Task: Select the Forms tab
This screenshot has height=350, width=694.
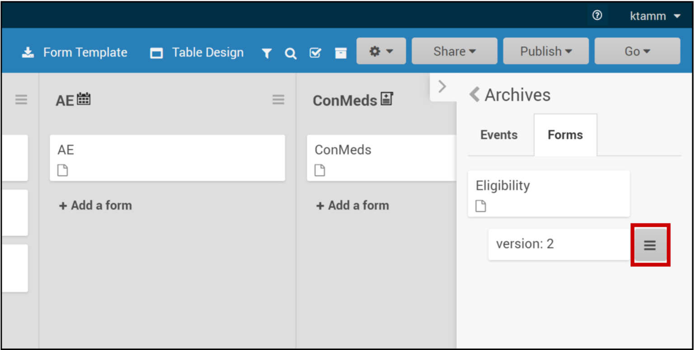Action: pyautogui.click(x=565, y=135)
